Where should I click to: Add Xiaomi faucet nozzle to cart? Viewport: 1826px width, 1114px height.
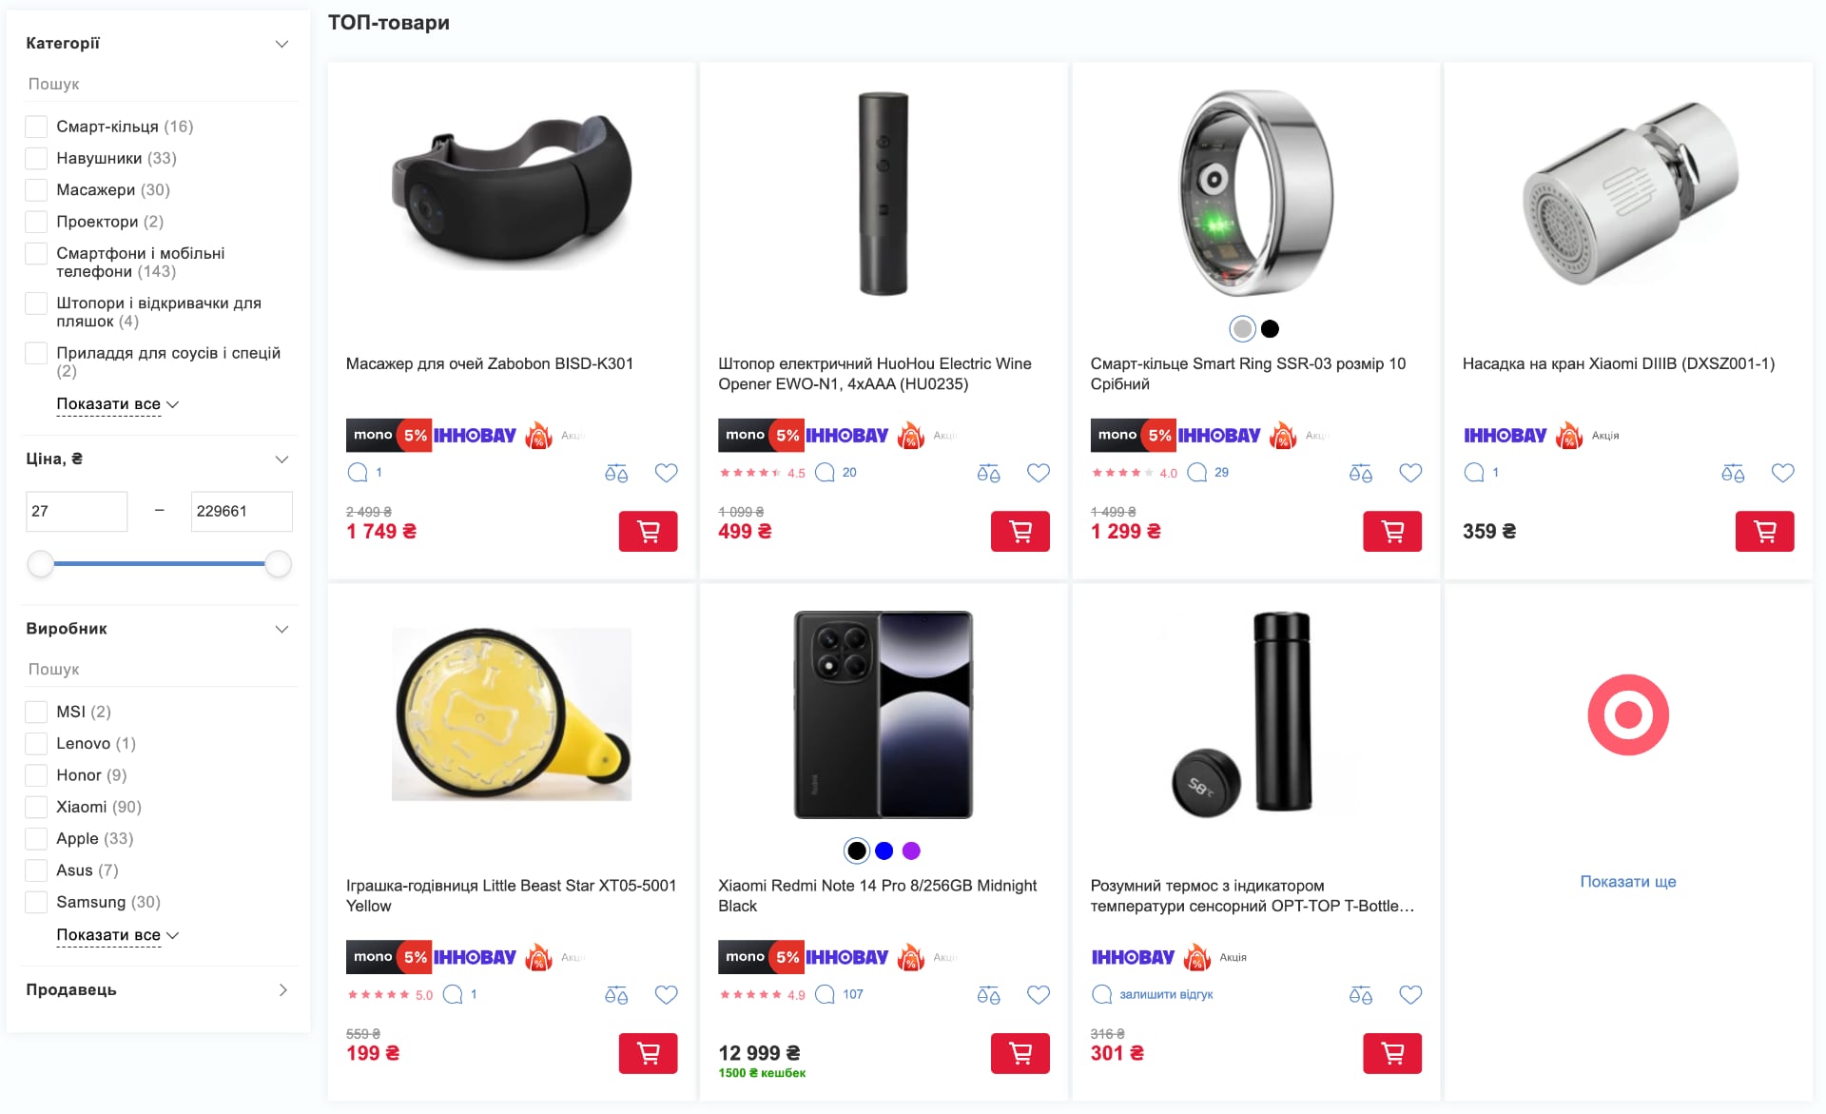(x=1764, y=532)
